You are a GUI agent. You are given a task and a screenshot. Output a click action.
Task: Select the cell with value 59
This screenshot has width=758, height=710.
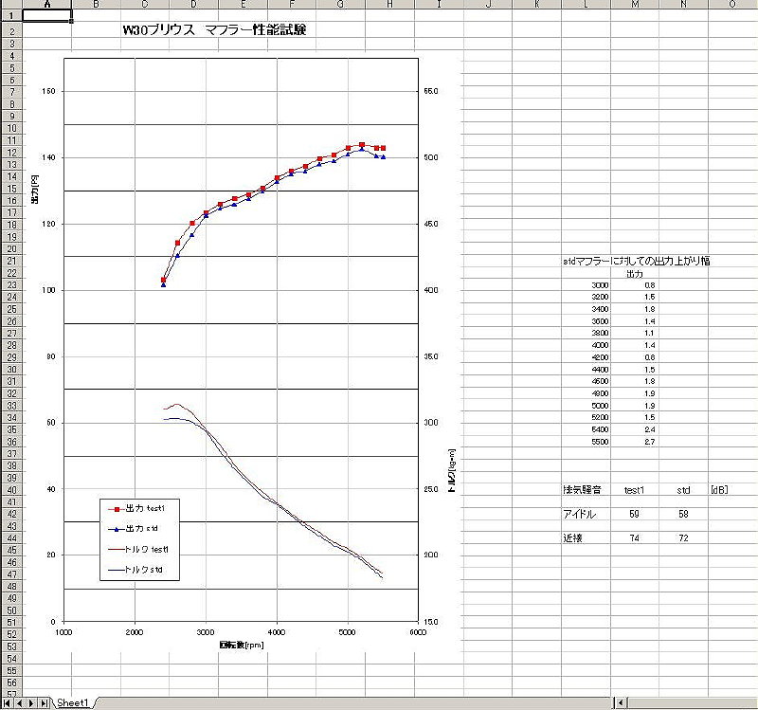635,514
